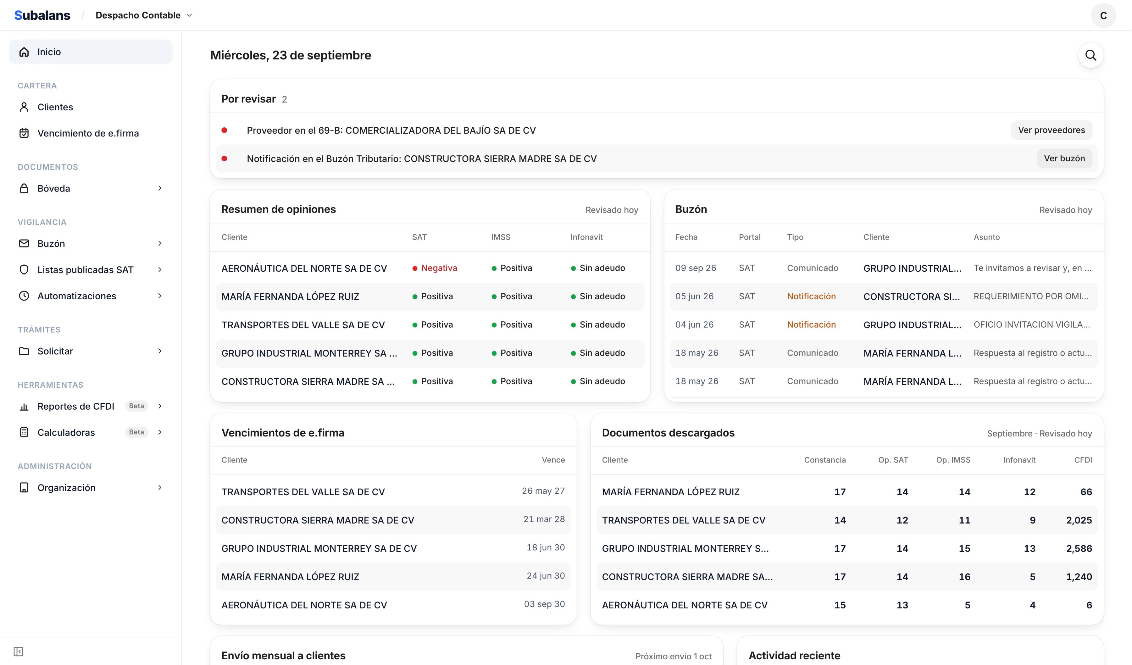Click CFDI value 2,586
Image resolution: width=1132 pixels, height=665 pixels.
[1079, 549]
